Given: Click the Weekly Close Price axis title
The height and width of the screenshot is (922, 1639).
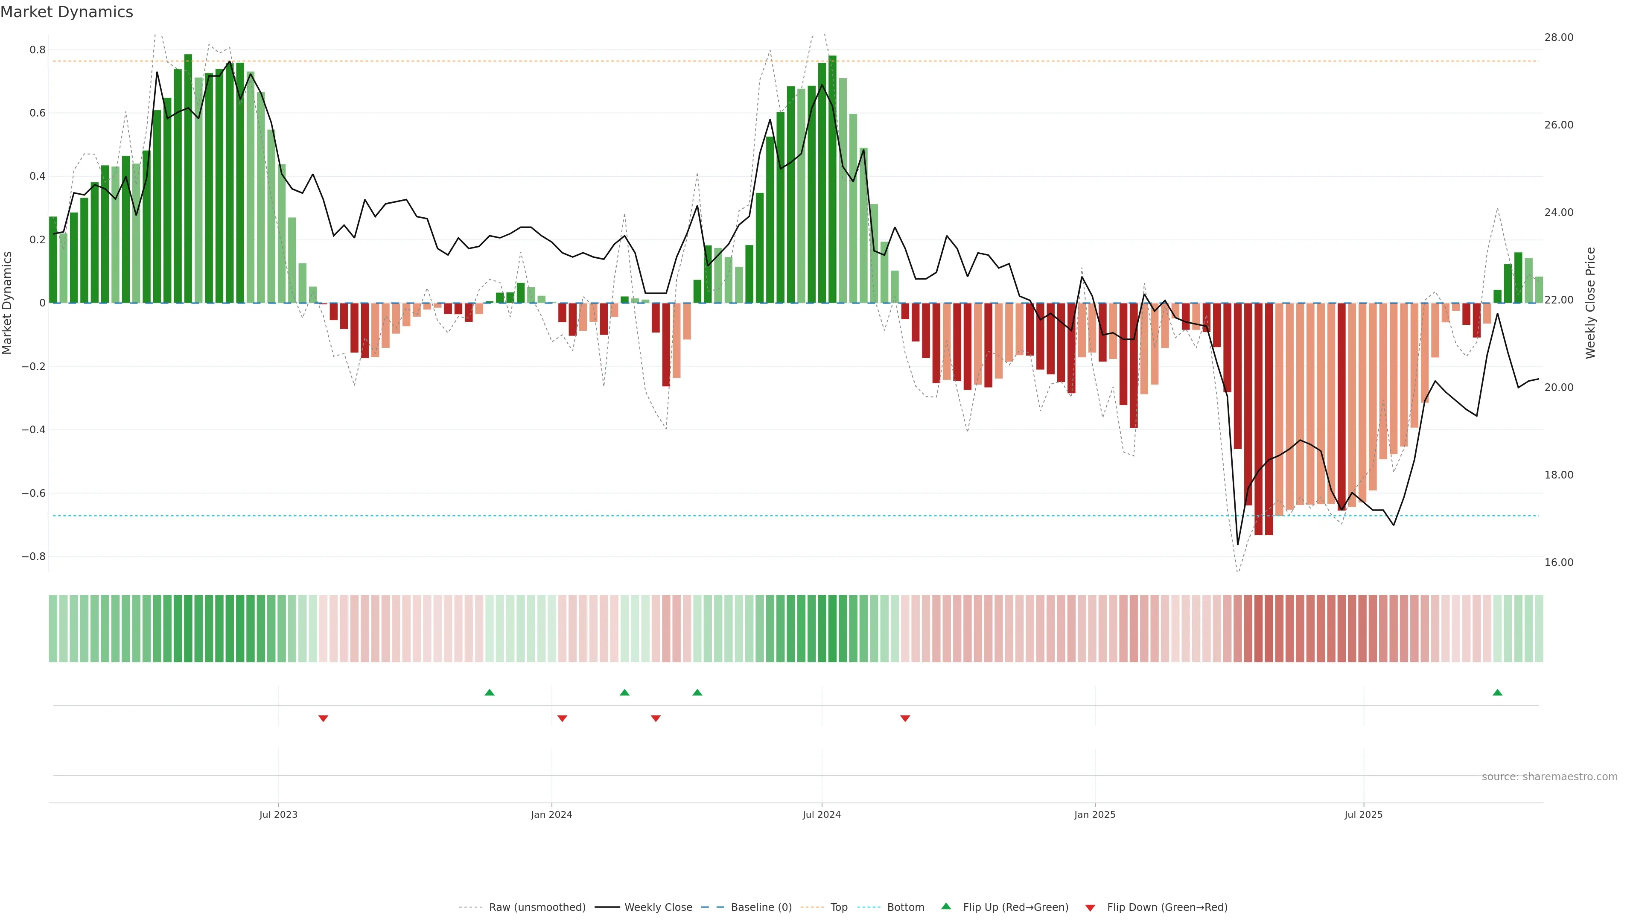Looking at the screenshot, I should coord(1590,303).
